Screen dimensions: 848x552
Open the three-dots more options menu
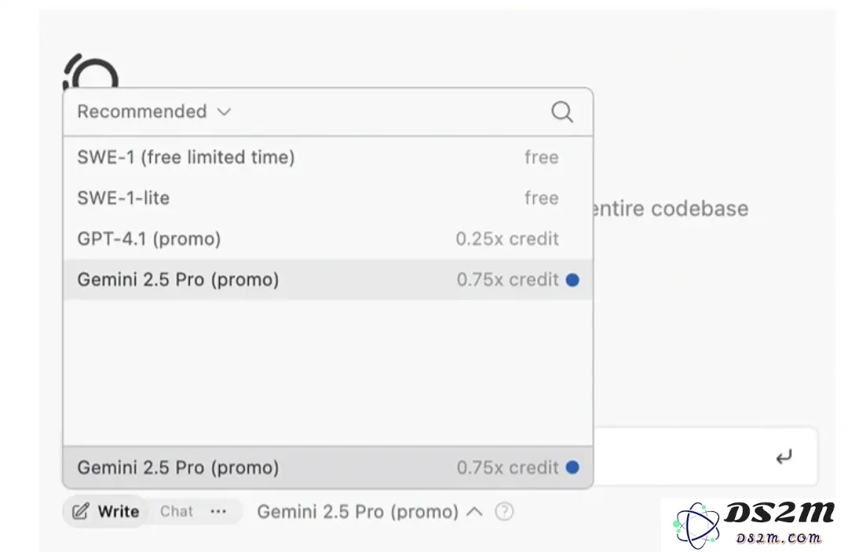(218, 511)
